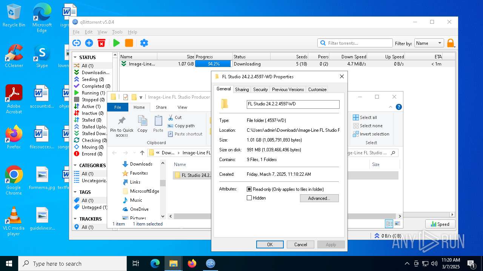Image resolution: width=483 pixels, height=271 pixels.
Task: Switch to the Customize tab in Properties
Action: [317, 90]
